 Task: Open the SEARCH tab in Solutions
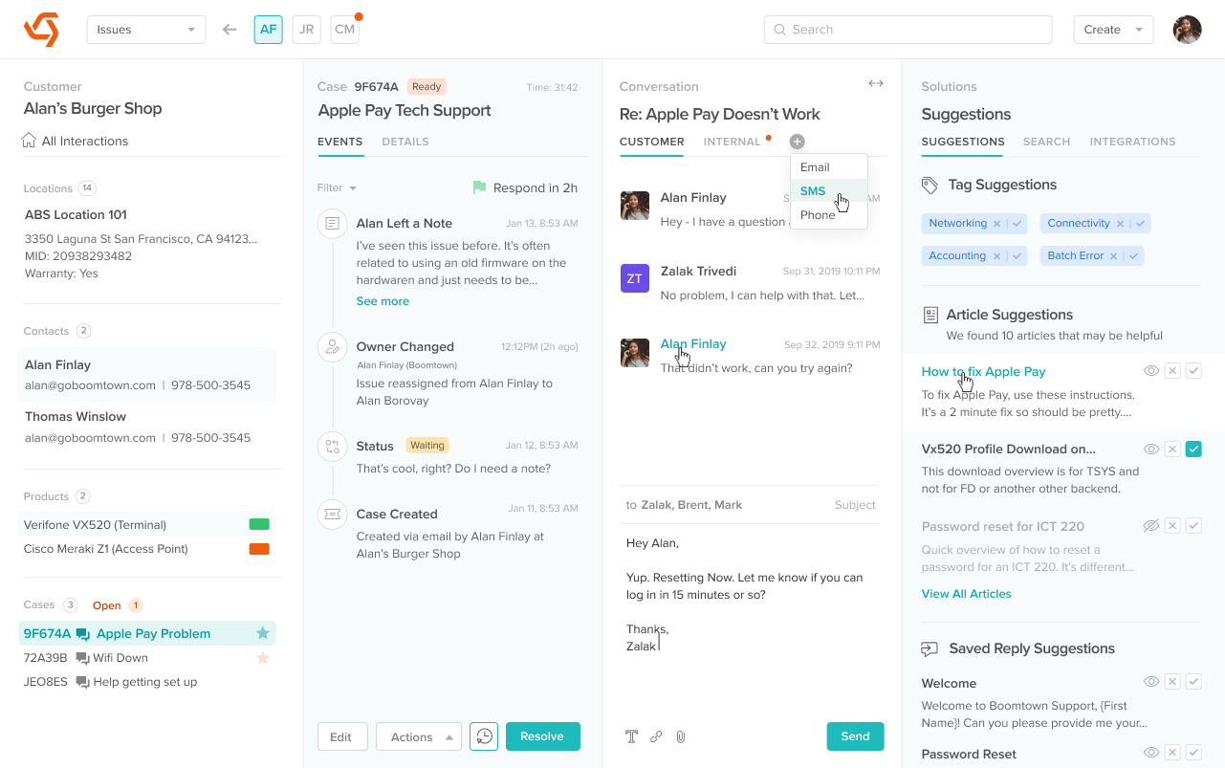1047,142
